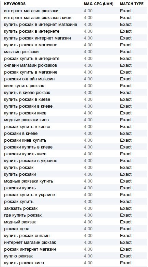The height and width of the screenshot is (267, 148).
Task: Click Exact match type for "модный рюкзак"
Action: tap(126, 222)
